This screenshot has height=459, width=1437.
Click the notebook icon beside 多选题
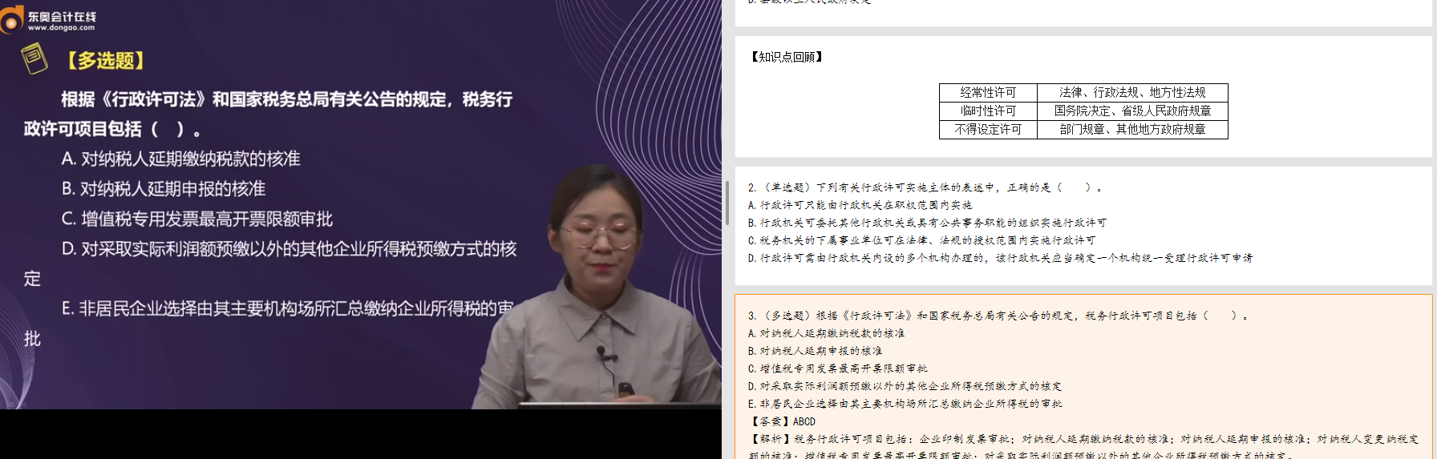coord(34,58)
